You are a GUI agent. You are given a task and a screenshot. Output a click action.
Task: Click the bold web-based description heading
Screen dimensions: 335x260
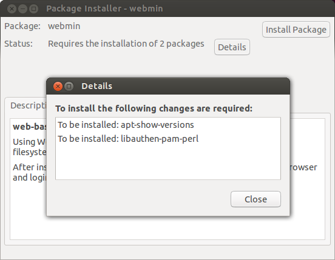coord(30,127)
